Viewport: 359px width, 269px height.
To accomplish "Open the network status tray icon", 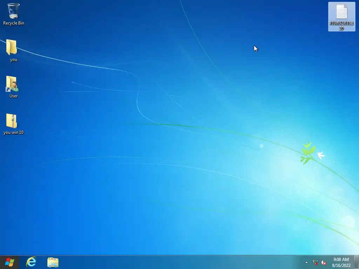I will click(315, 262).
